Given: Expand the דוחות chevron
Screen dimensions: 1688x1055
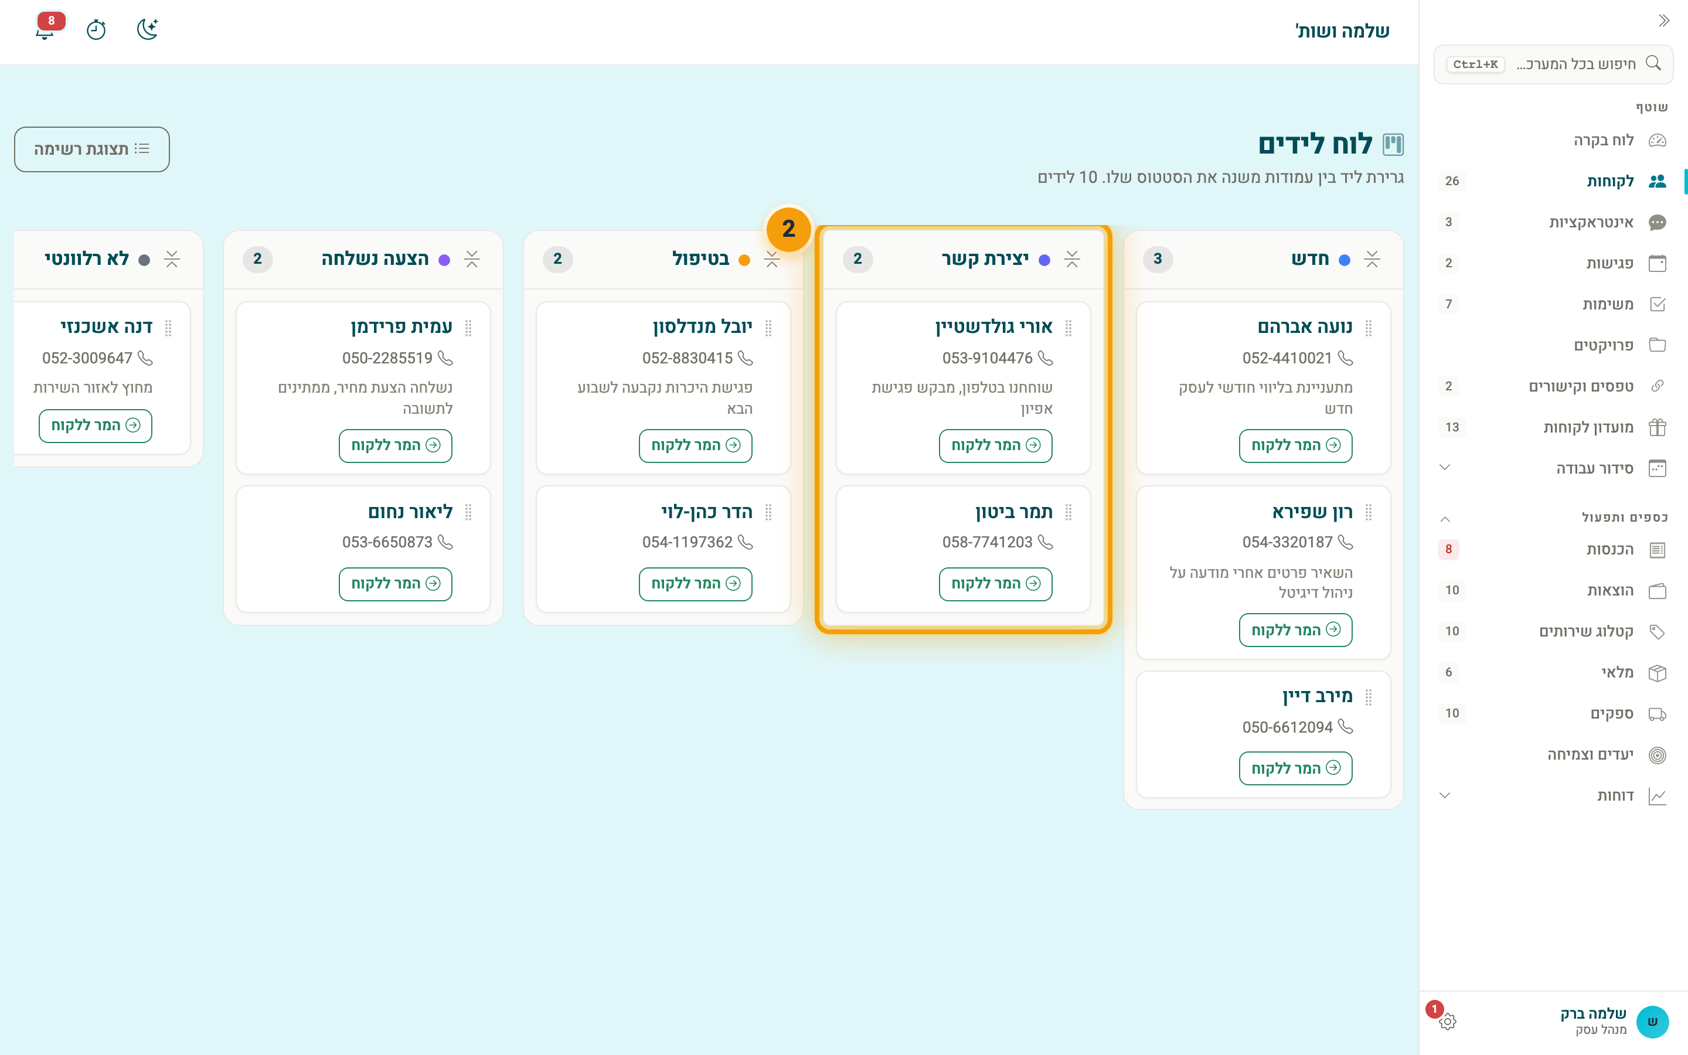Looking at the screenshot, I should pos(1445,795).
